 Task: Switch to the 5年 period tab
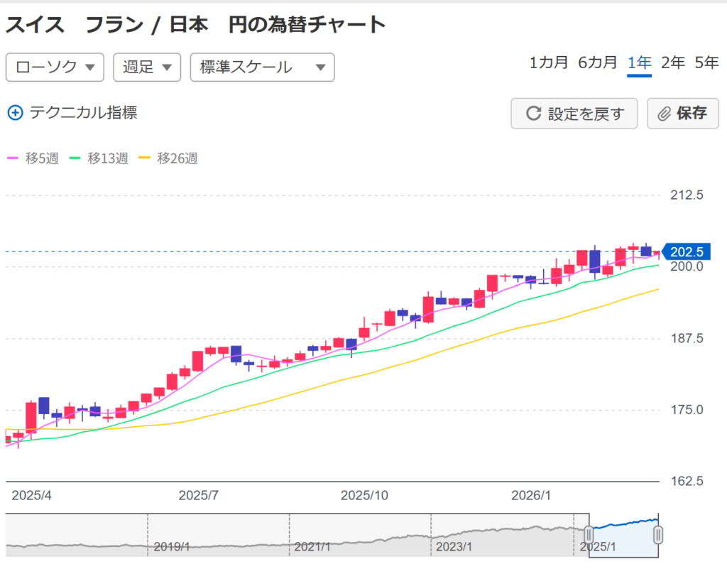(x=706, y=63)
